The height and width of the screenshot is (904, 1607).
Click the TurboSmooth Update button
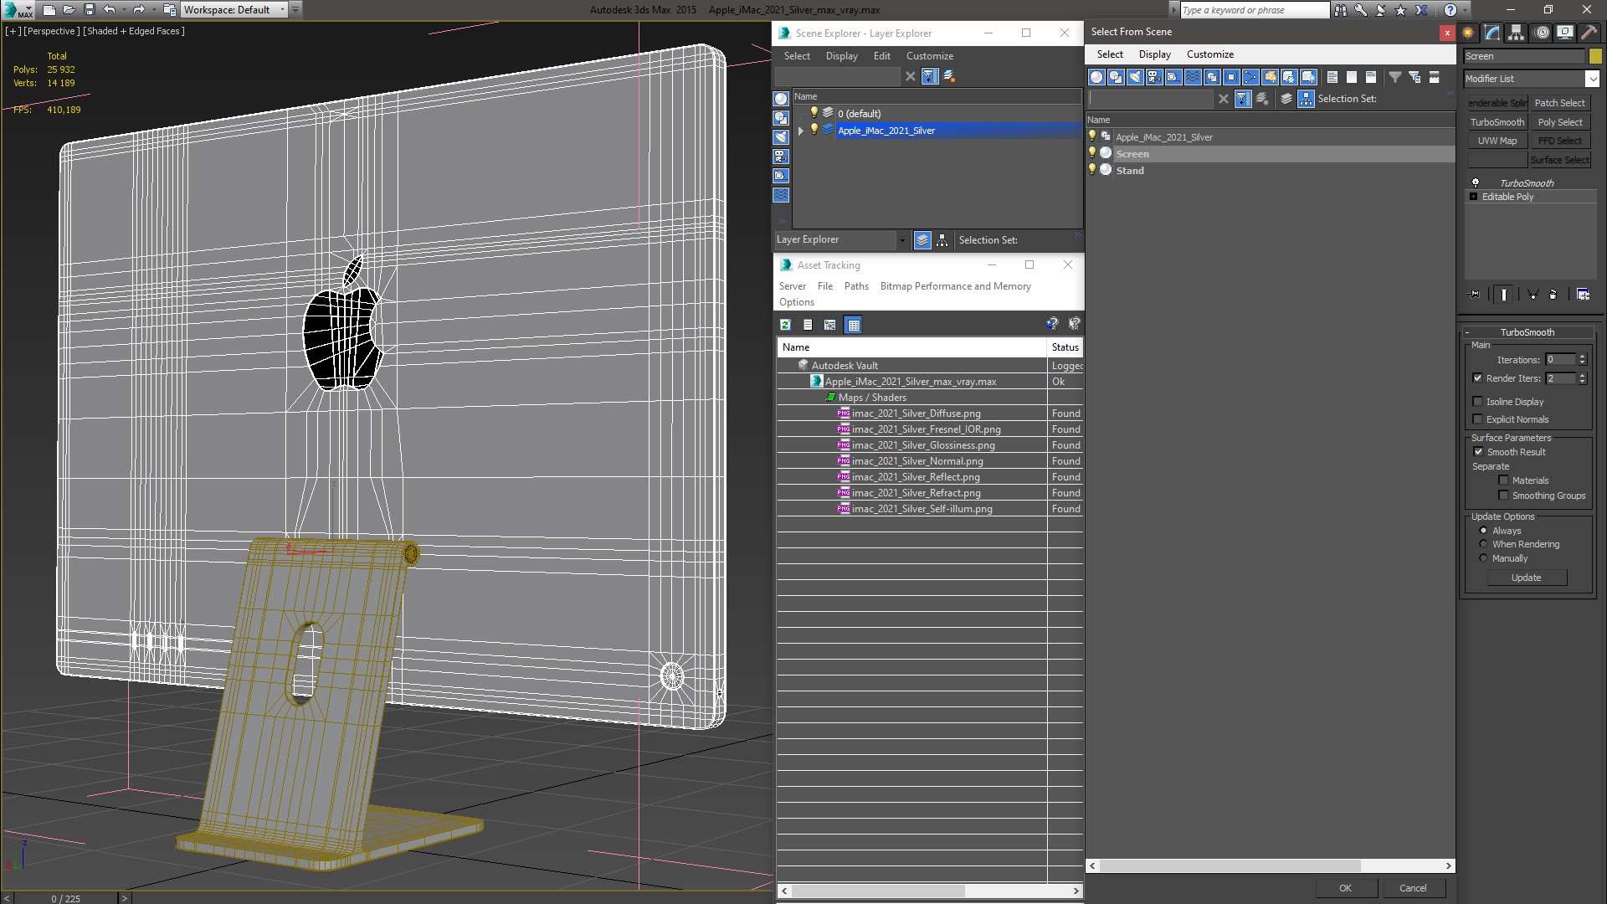pyautogui.click(x=1526, y=578)
